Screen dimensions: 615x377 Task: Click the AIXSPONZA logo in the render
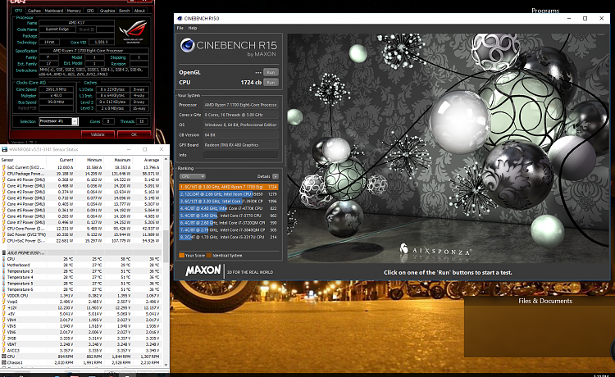tap(435, 250)
